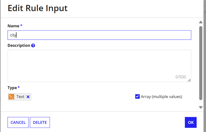Click the Edit Rule Input dialog title

(x=38, y=8)
